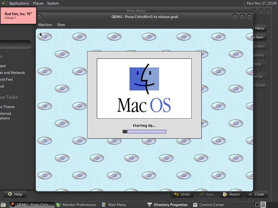Screen dimensions: 278x208
Task: Click the show desktop icon in bottom panel
Action: (3, 205)
